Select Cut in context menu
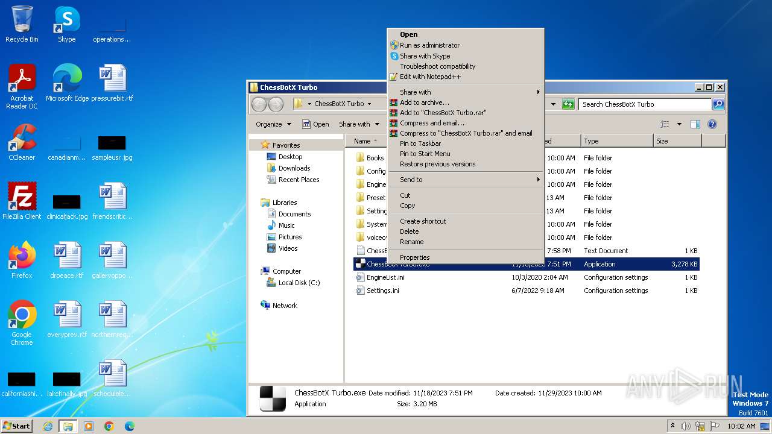This screenshot has height=434, width=772. [x=466, y=195]
